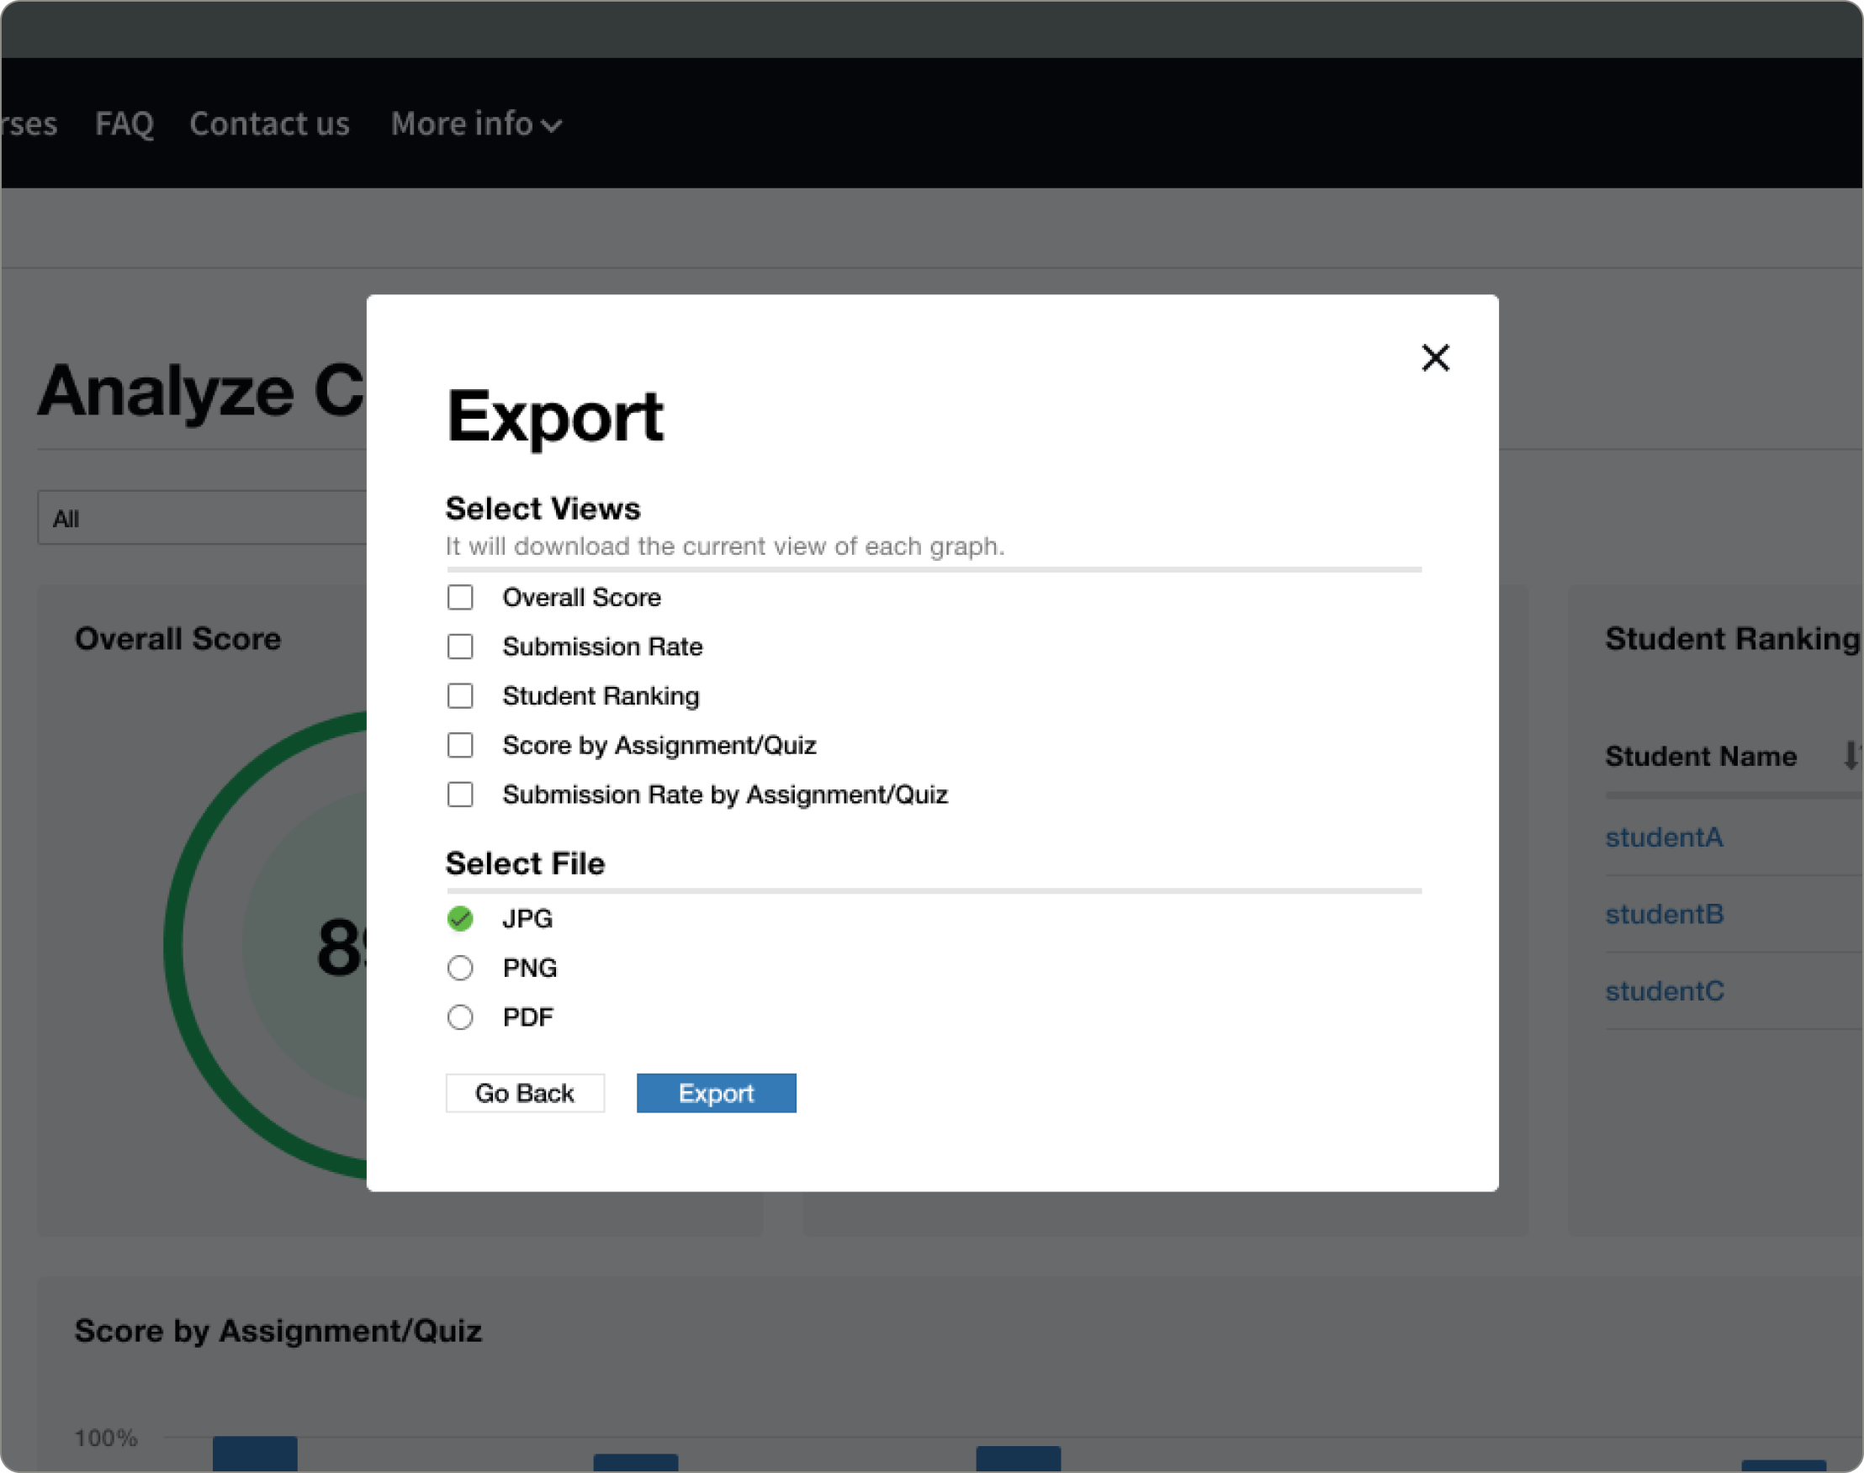The height and width of the screenshot is (1473, 1864).
Task: Open studentC profile link
Action: 1665,991
